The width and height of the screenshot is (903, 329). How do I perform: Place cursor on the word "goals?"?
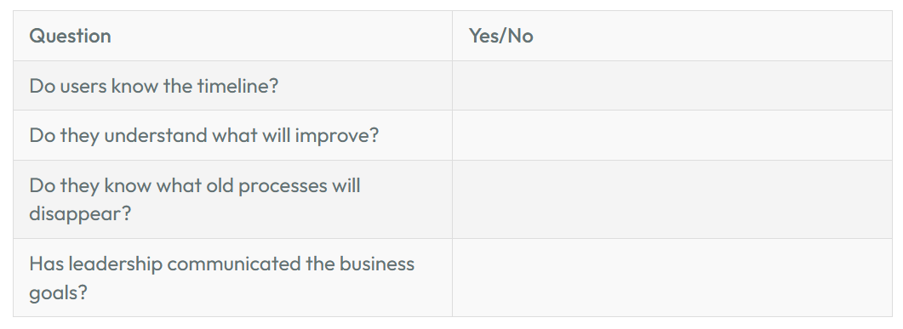(58, 292)
